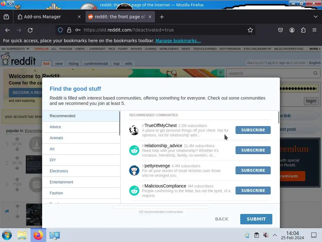Downvote the post with 22.0k score
The height and width of the screenshot is (242, 322).
[17, 149]
